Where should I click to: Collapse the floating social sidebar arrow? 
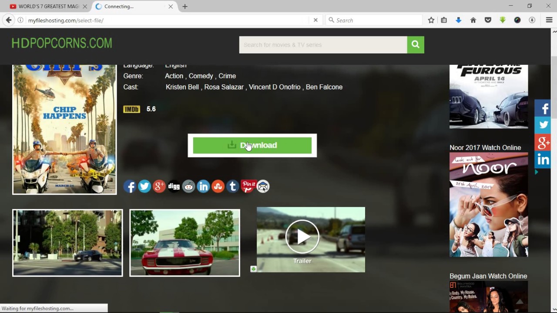coord(537,172)
